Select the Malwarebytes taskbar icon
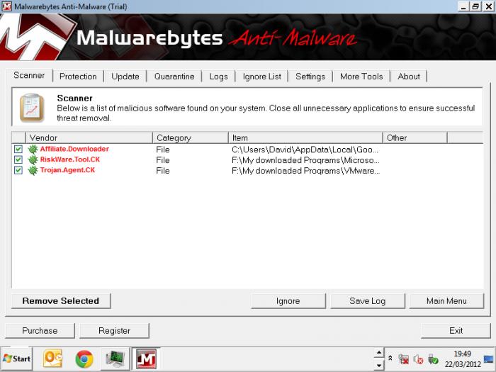Image resolution: width=496 pixels, height=372 pixels. point(146,359)
